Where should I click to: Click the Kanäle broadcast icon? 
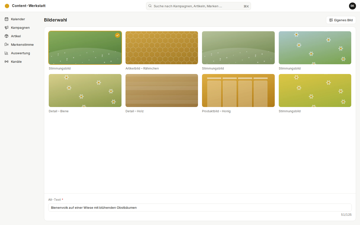tap(6, 61)
